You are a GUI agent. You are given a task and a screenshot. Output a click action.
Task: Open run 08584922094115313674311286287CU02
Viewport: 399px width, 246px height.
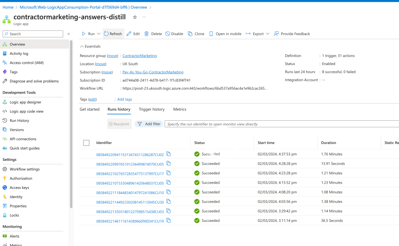click(x=130, y=155)
